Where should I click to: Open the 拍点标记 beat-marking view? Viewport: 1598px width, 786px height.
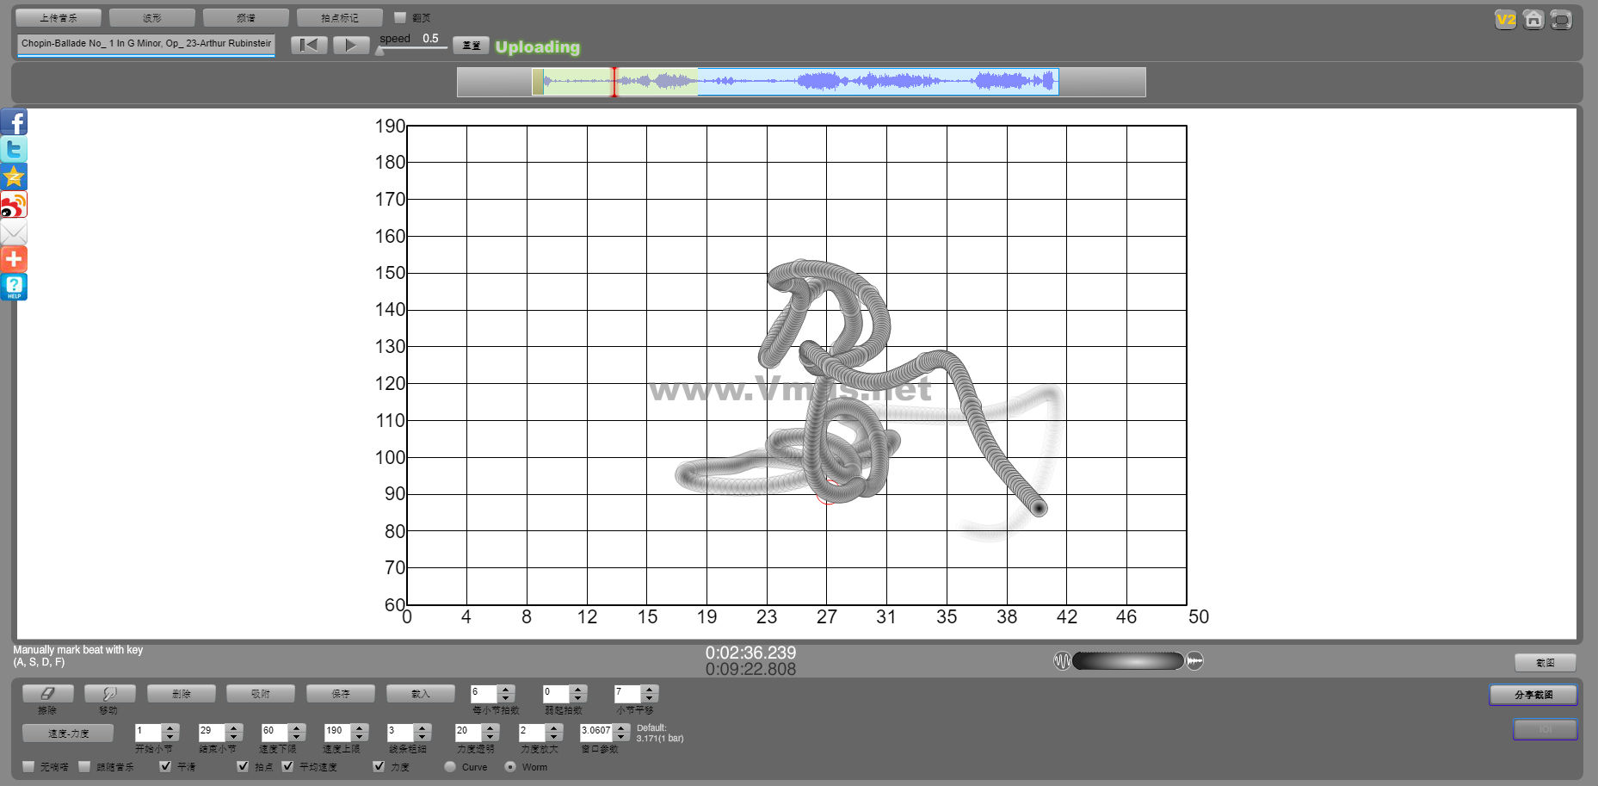pyautogui.click(x=340, y=17)
